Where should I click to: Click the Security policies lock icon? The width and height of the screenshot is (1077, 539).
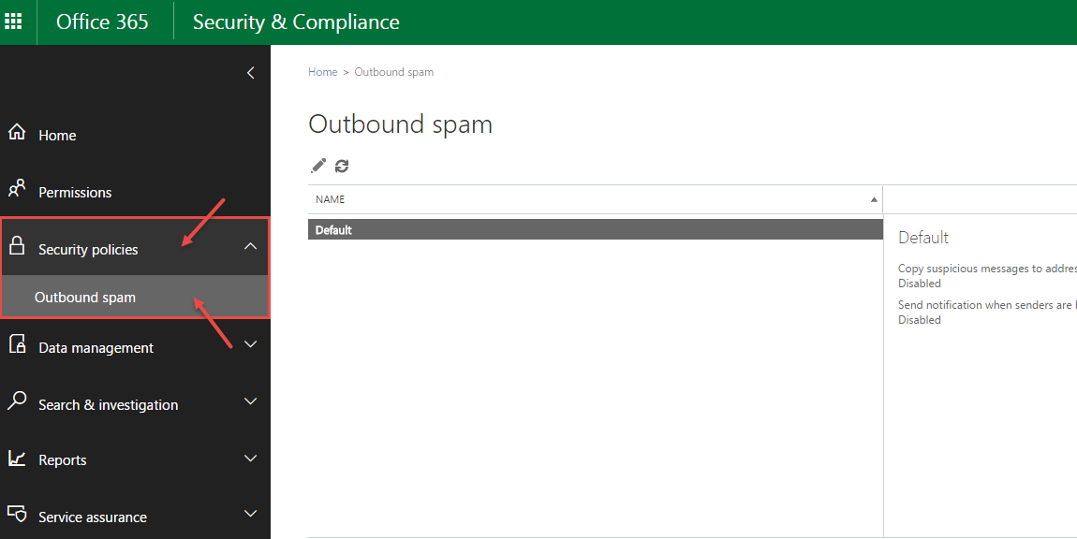click(17, 247)
